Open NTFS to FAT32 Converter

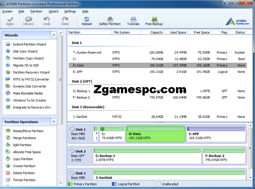coord(31,79)
